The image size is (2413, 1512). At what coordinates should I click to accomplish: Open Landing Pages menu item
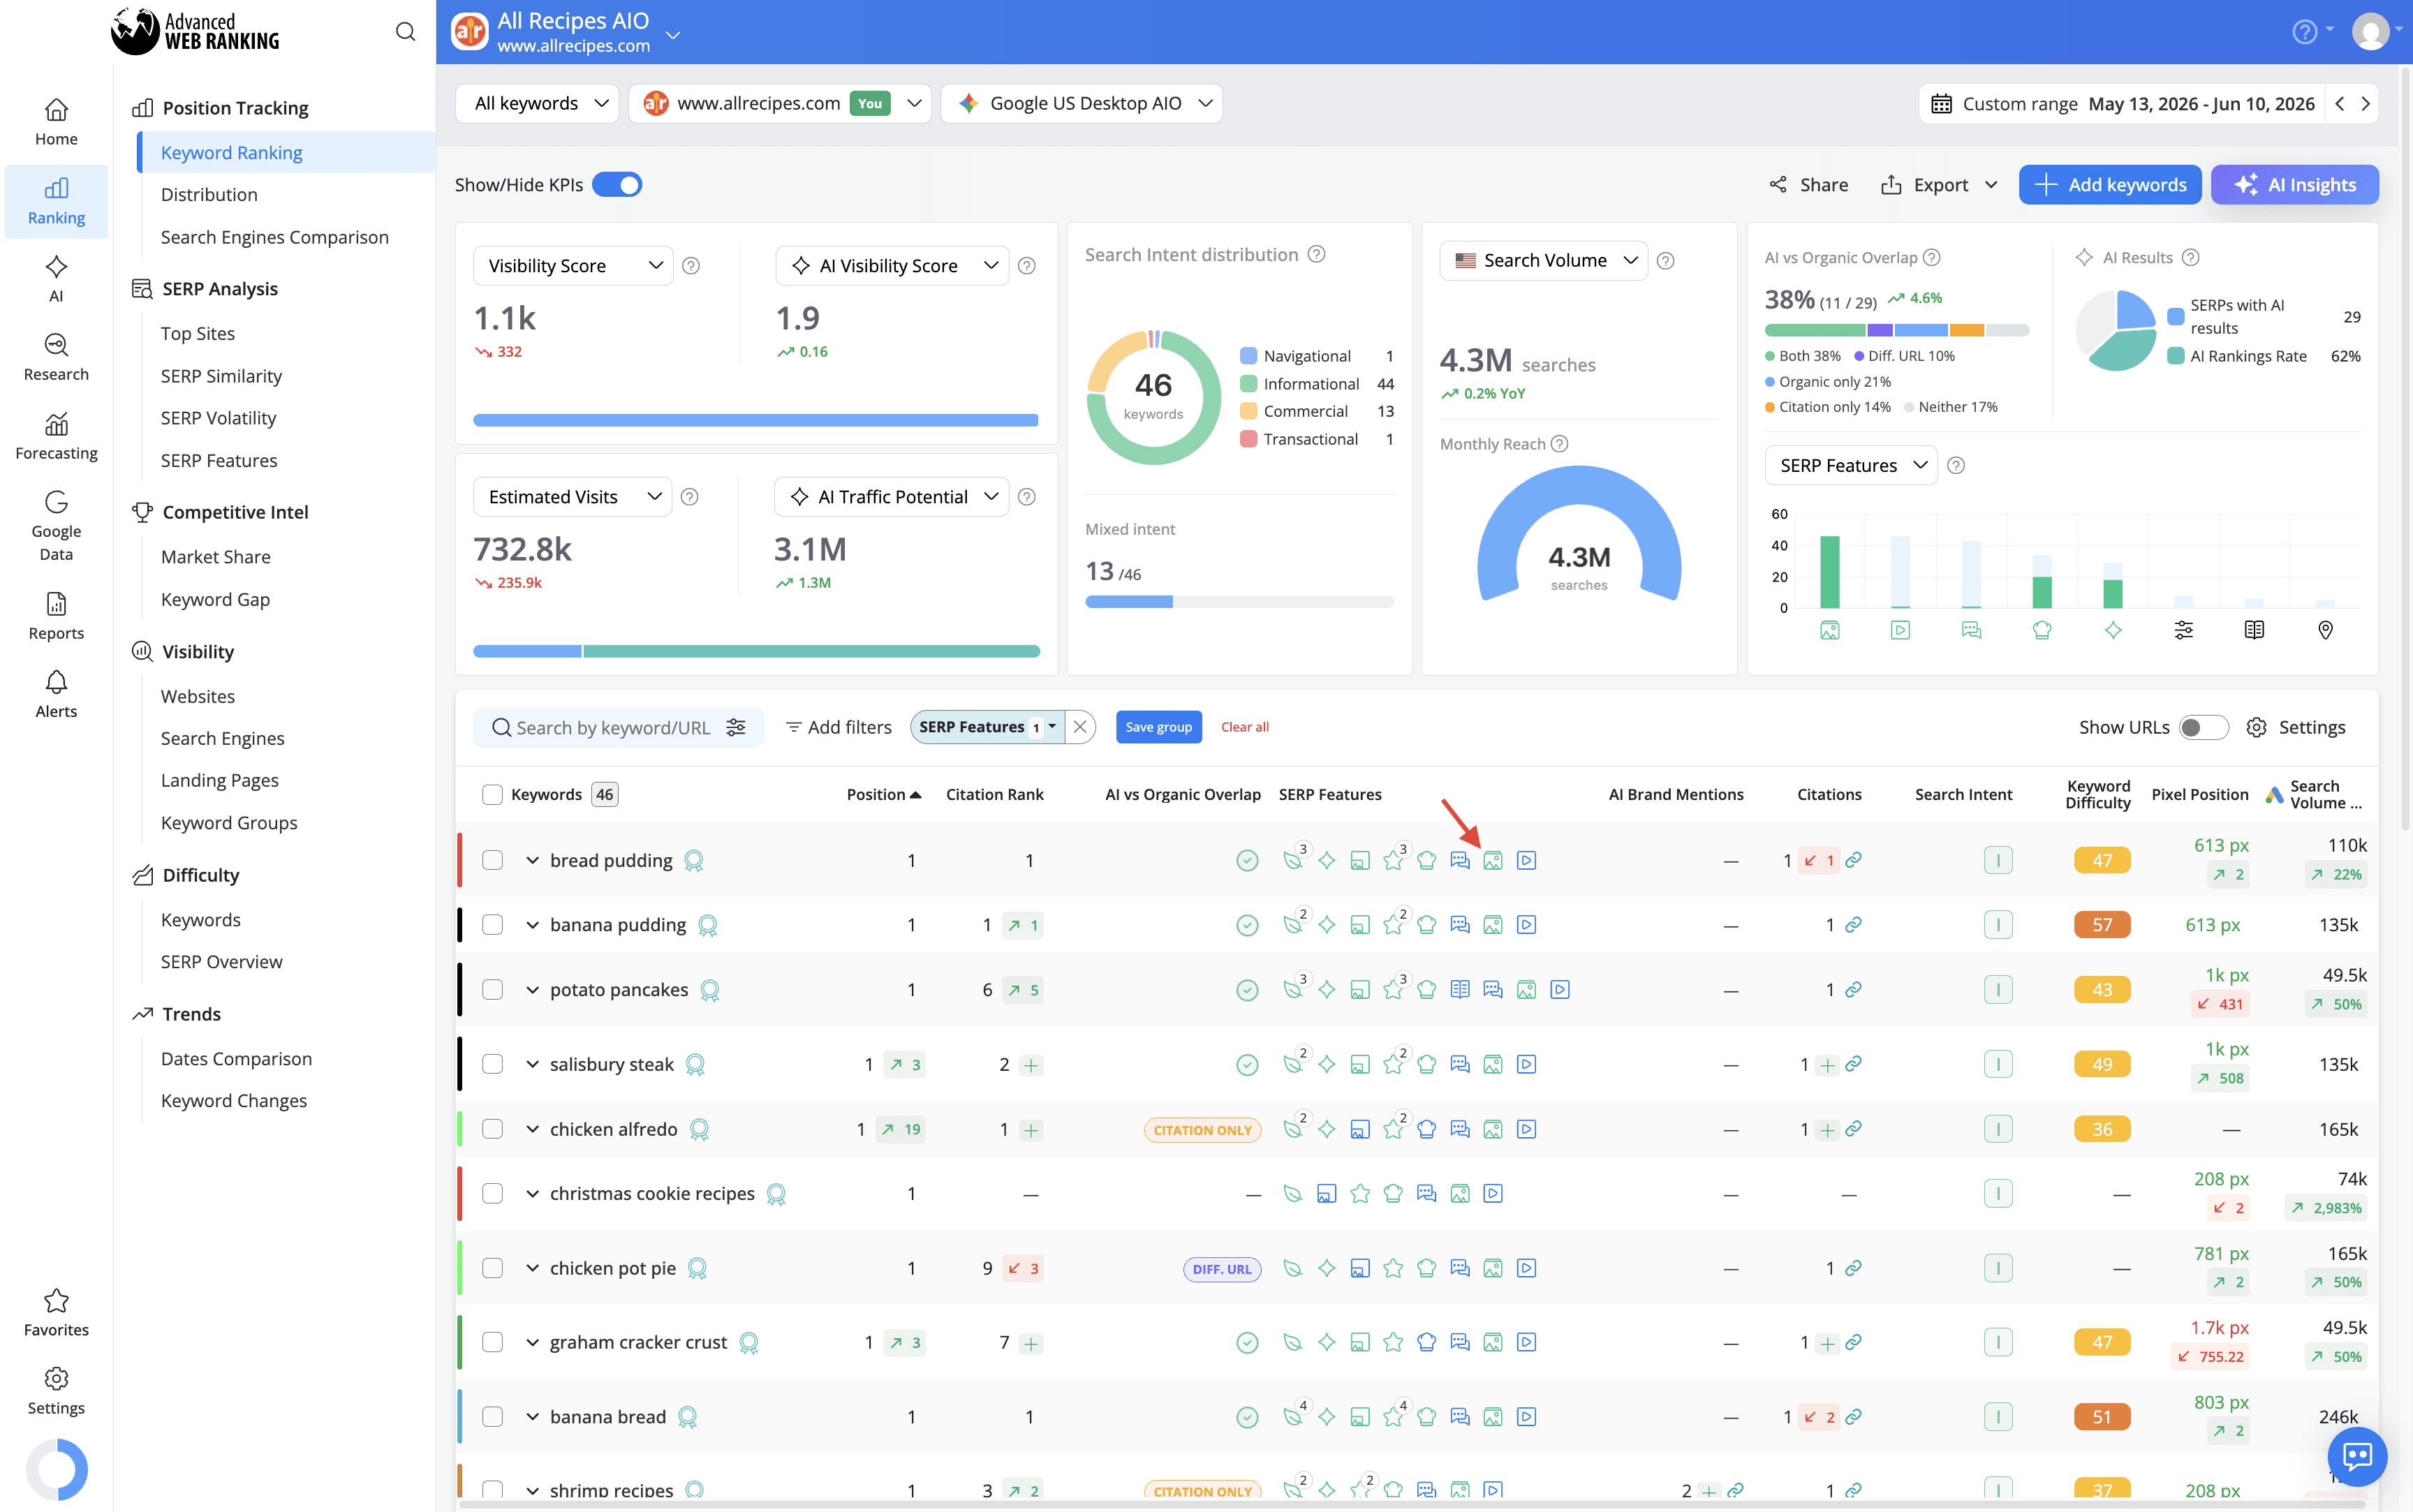point(220,780)
